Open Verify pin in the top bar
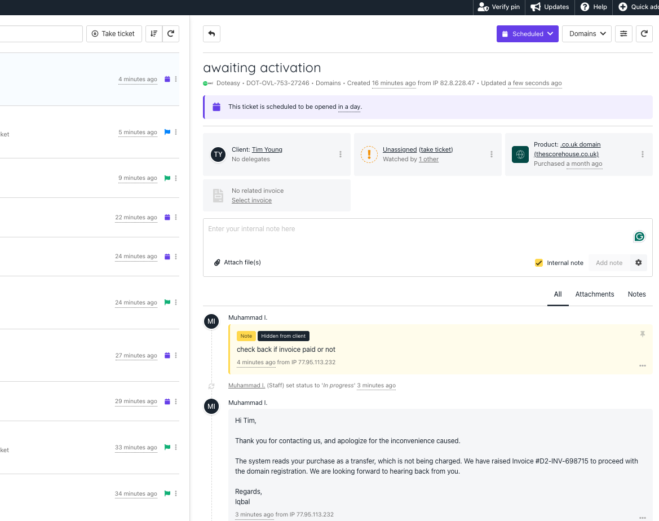The width and height of the screenshot is (659, 521). point(499,7)
